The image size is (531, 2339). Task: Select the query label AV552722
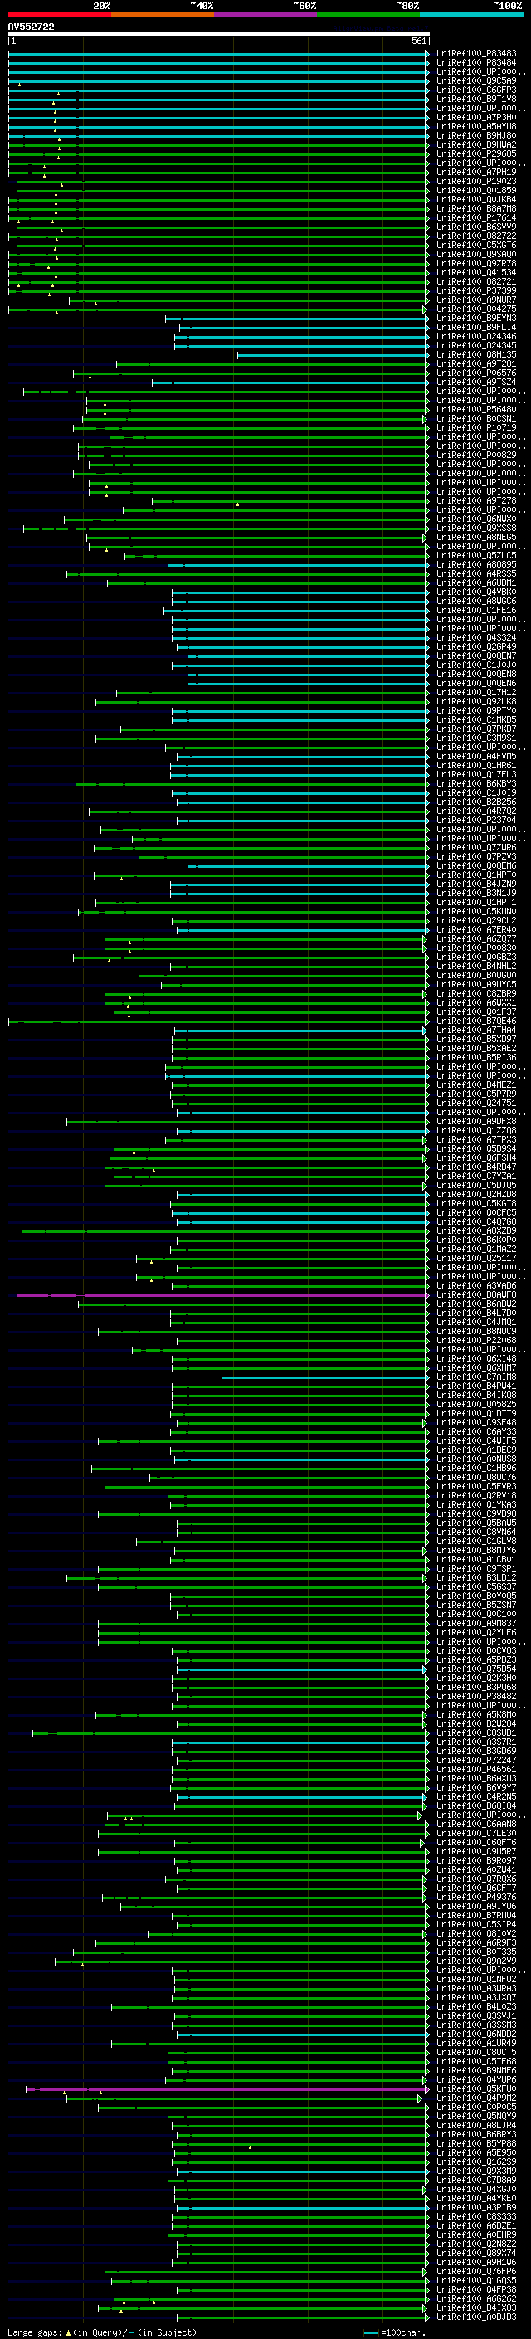coord(31,27)
